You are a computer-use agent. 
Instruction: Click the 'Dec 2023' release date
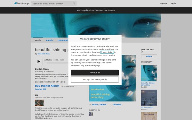[144, 87]
